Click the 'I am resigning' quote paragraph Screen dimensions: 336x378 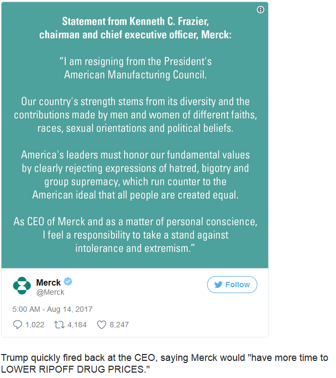point(135,68)
